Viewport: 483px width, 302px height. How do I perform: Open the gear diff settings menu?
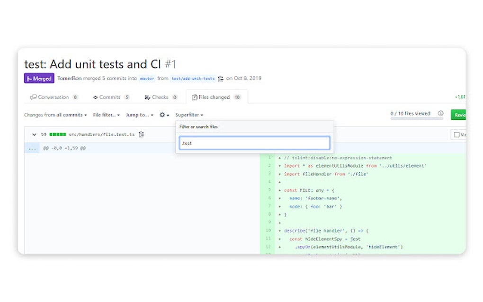(x=164, y=115)
